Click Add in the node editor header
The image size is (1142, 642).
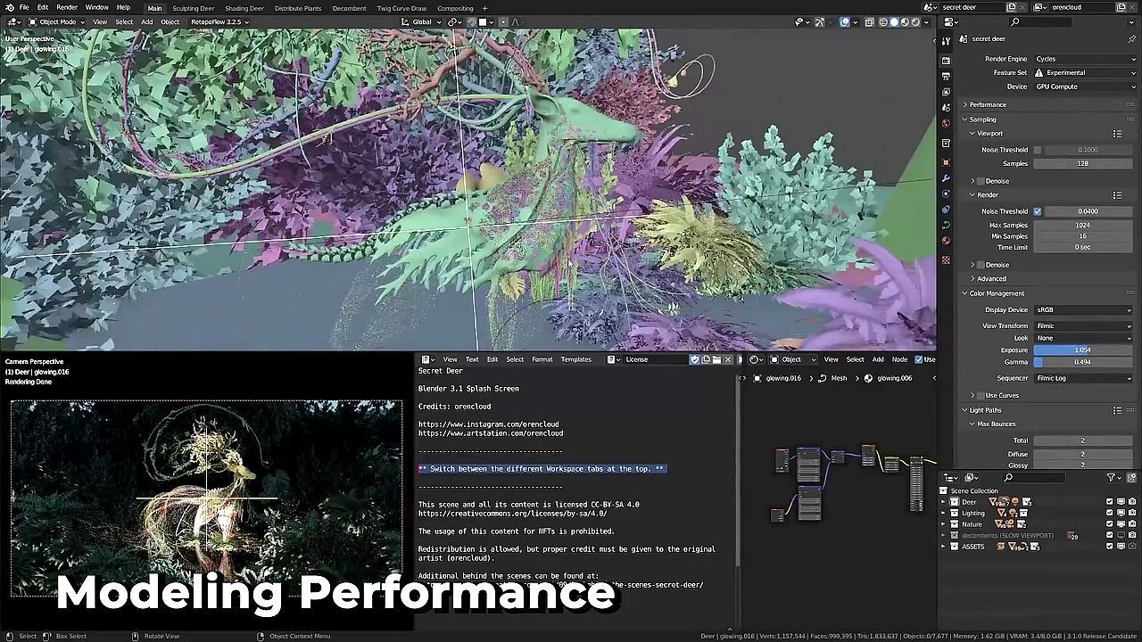[x=878, y=359]
